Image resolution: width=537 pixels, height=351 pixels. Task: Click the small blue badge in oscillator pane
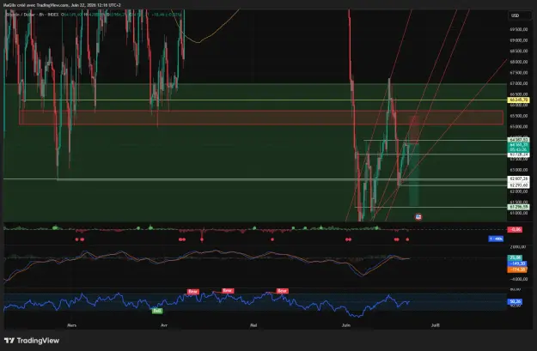(496, 239)
